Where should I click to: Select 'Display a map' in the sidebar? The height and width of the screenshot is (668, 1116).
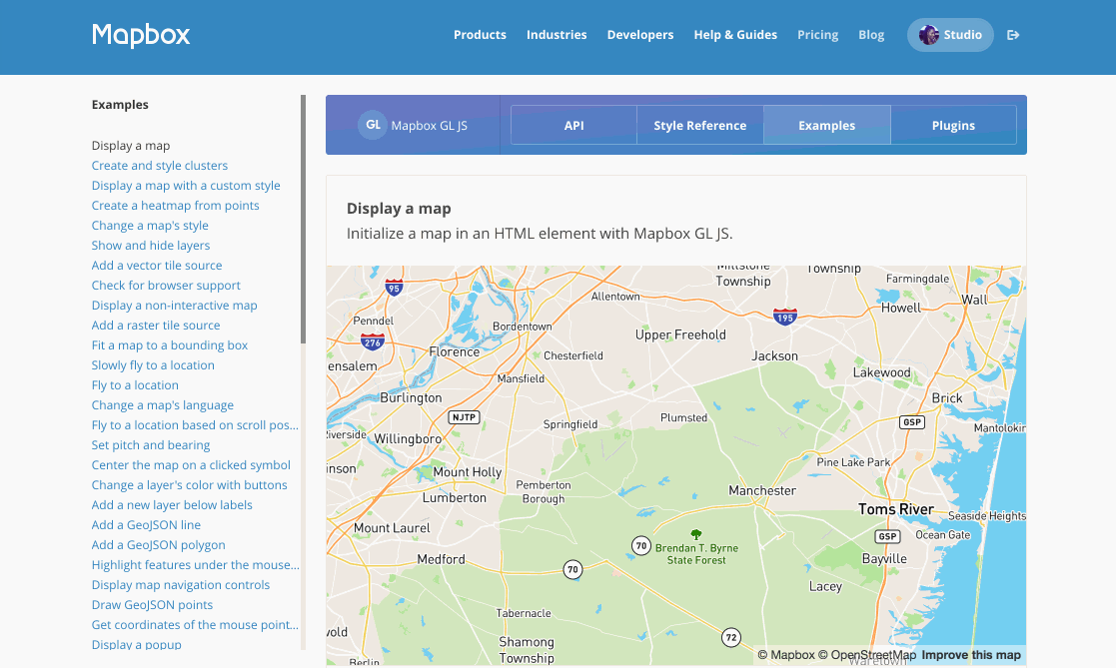tap(131, 146)
